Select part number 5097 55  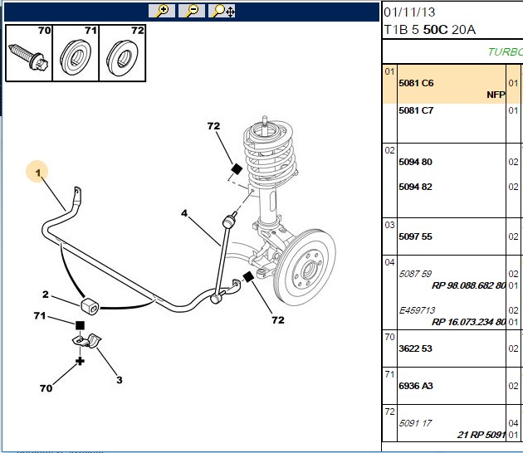coord(415,236)
